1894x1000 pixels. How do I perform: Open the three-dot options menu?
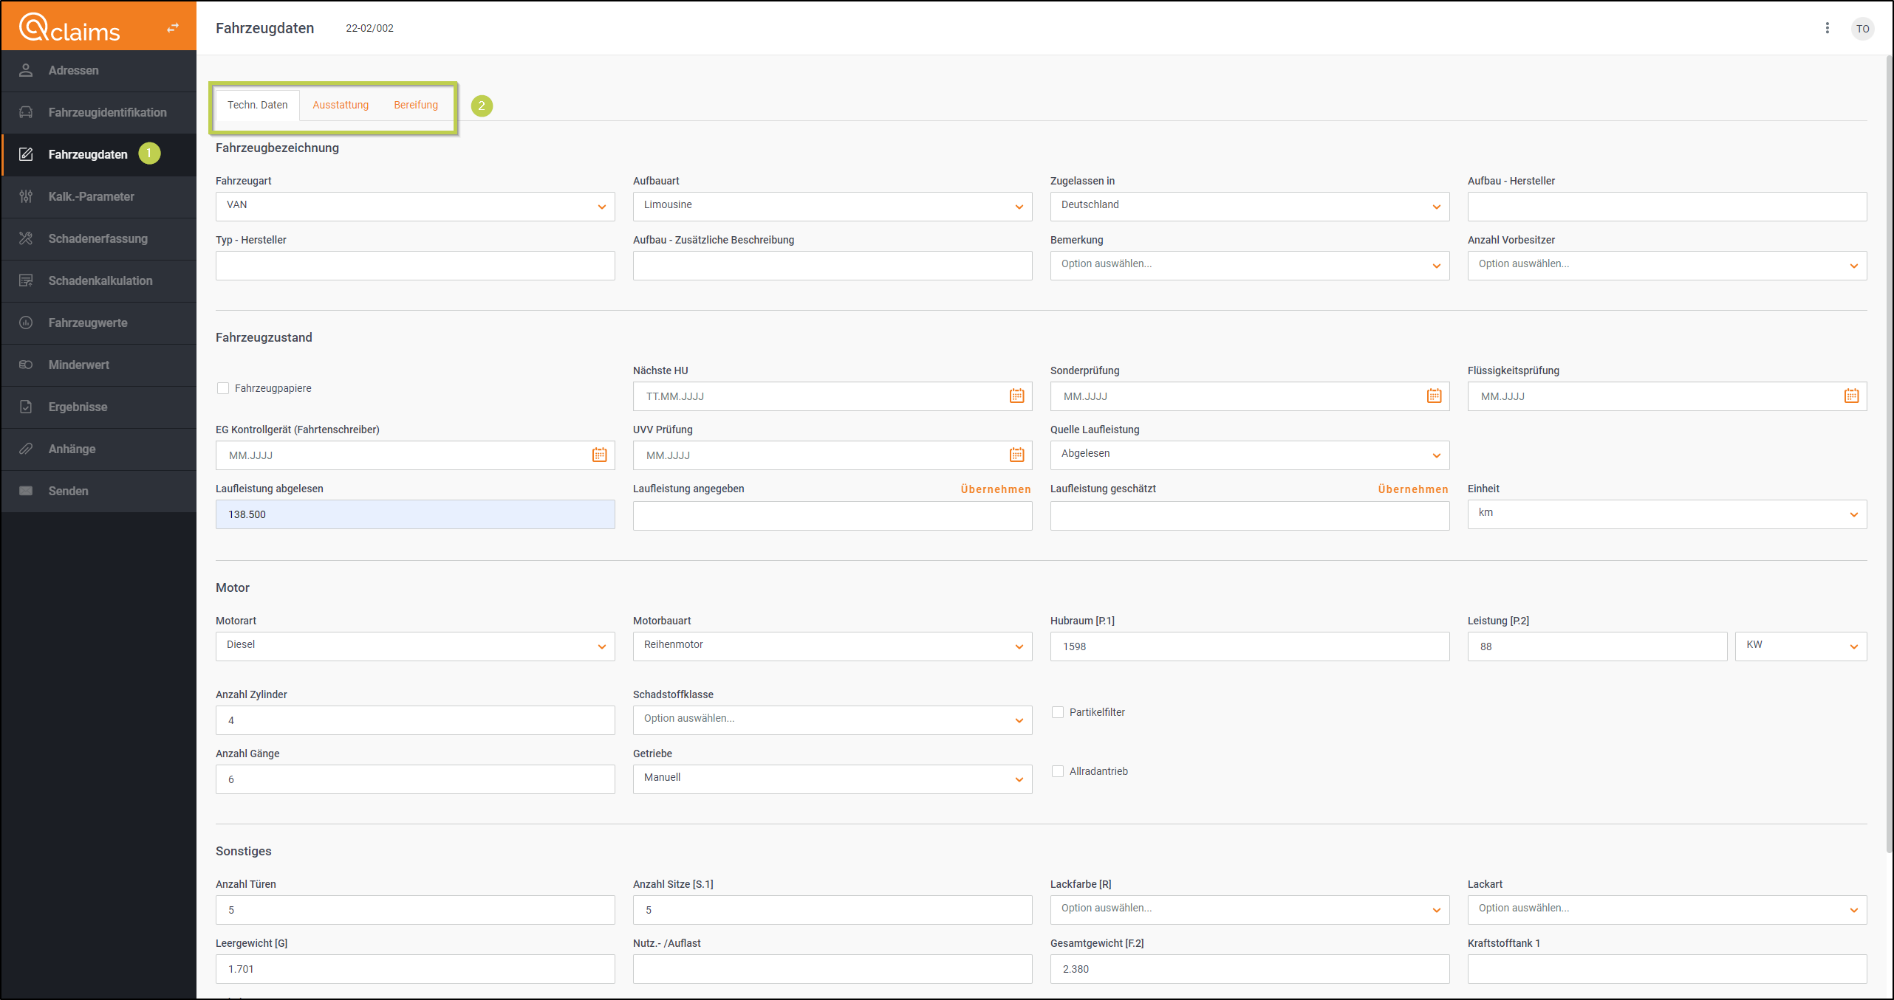tap(1827, 28)
